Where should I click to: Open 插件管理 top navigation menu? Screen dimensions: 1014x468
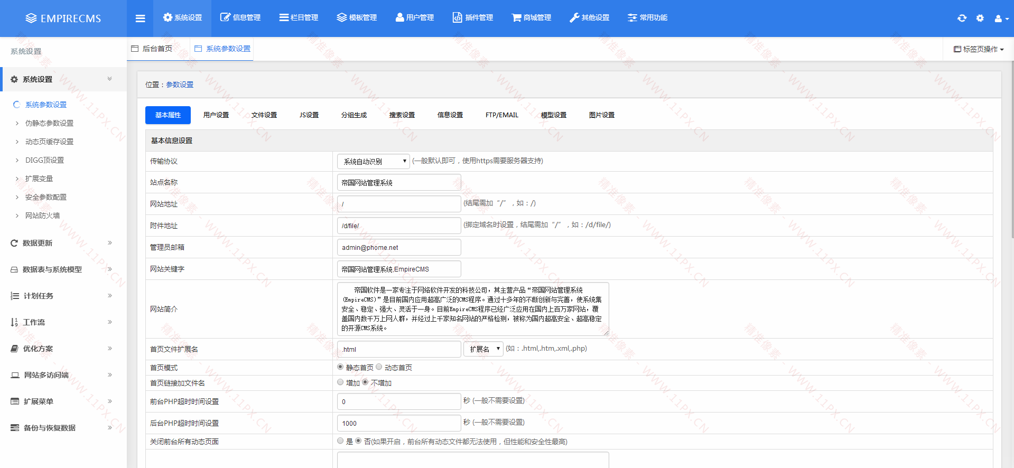pyautogui.click(x=473, y=18)
